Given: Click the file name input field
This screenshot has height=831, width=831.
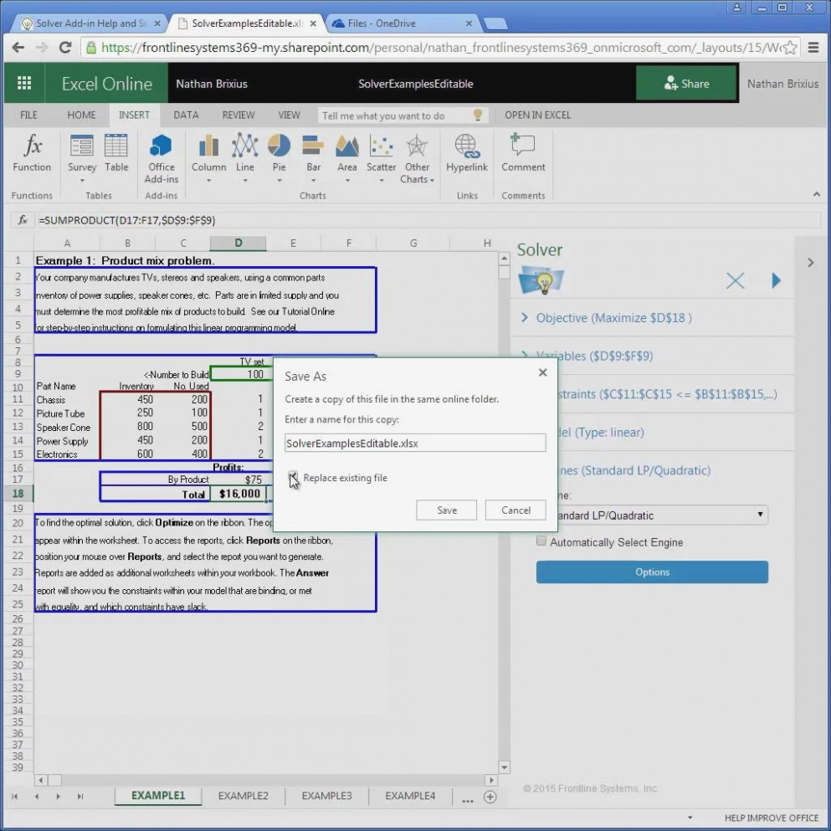Looking at the screenshot, I should point(415,444).
